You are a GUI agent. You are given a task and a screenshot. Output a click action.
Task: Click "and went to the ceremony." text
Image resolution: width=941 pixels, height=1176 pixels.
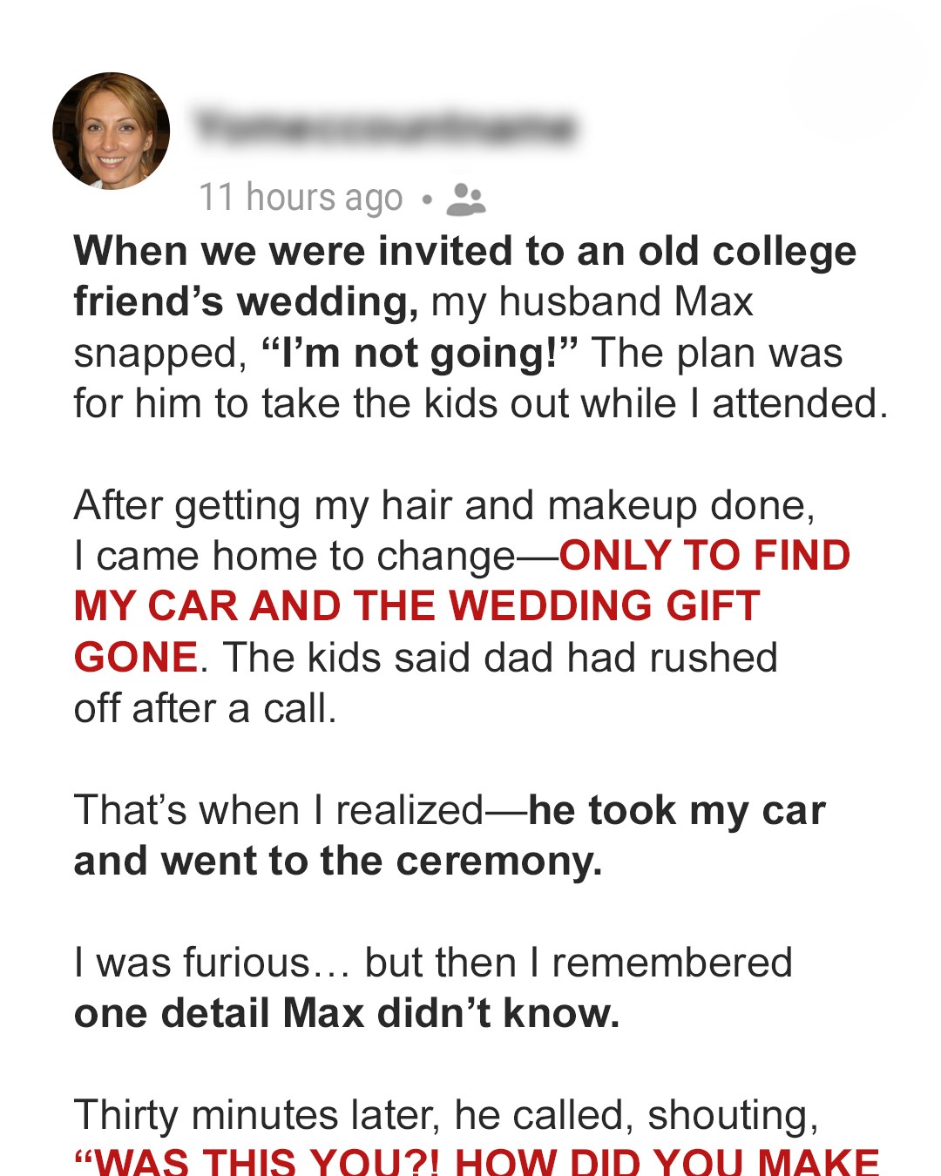[338, 862]
